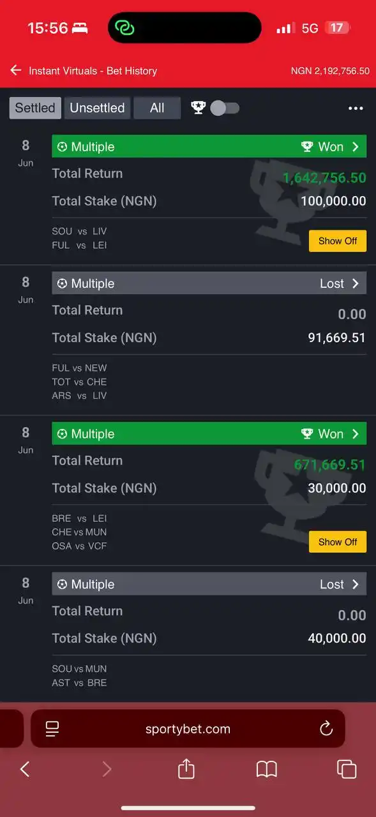Reload the sportybet.com page
Screen dimensions: 376x817
pos(326,729)
